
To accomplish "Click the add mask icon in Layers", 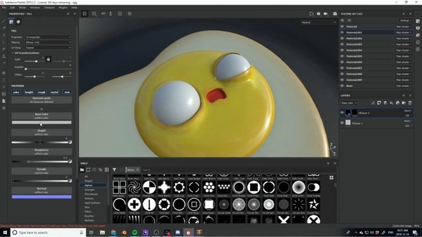I will [379, 103].
